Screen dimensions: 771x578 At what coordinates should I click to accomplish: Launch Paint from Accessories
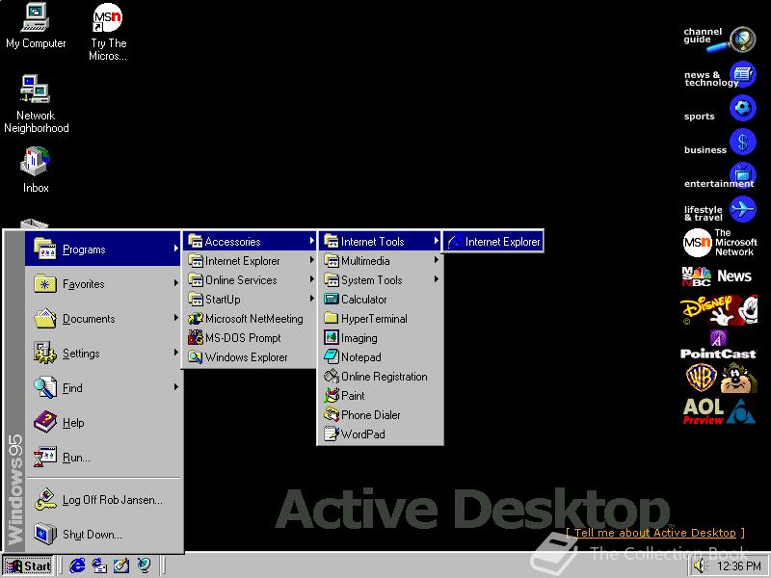point(381,396)
